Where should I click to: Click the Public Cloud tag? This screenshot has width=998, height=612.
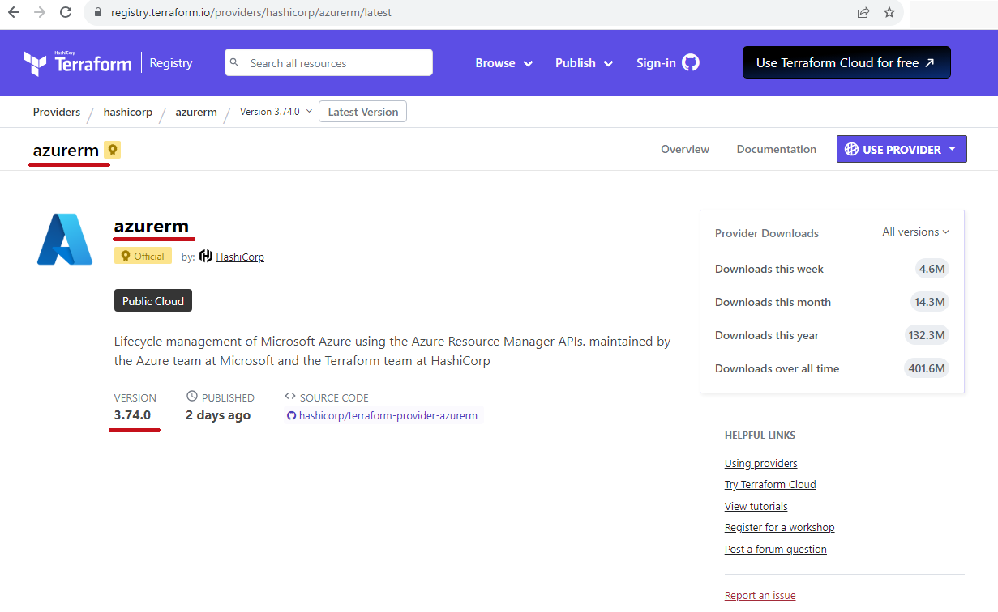153,301
